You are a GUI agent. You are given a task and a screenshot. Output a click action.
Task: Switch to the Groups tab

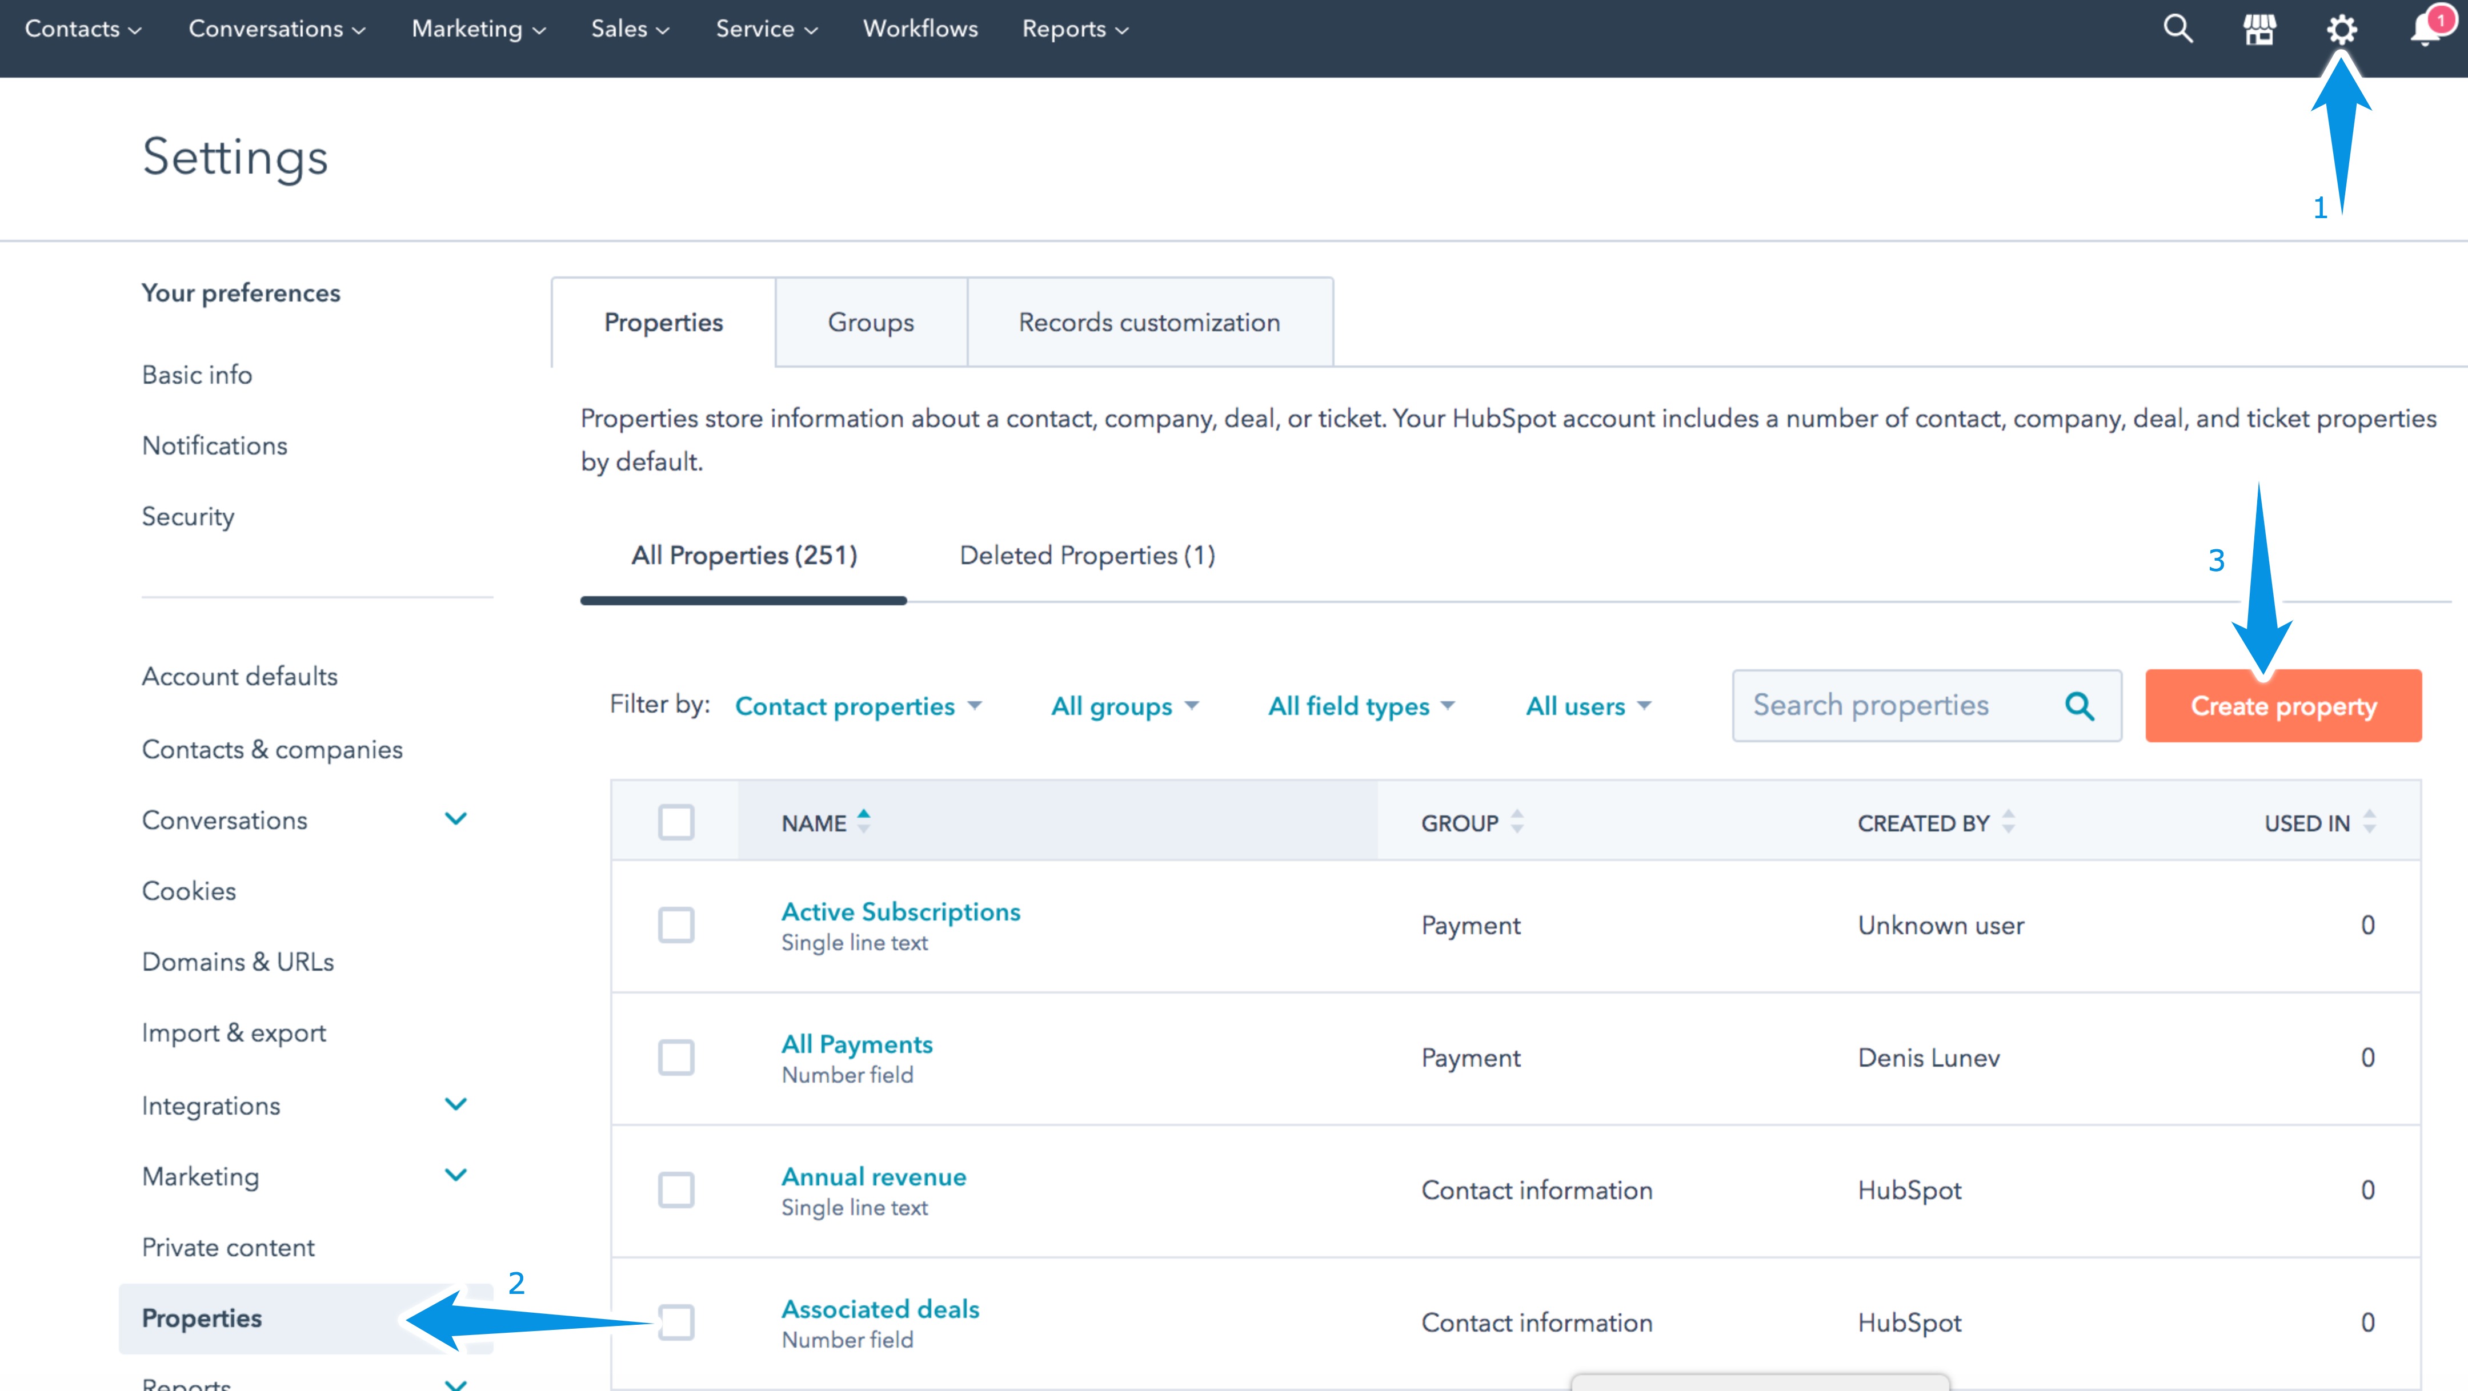(870, 323)
